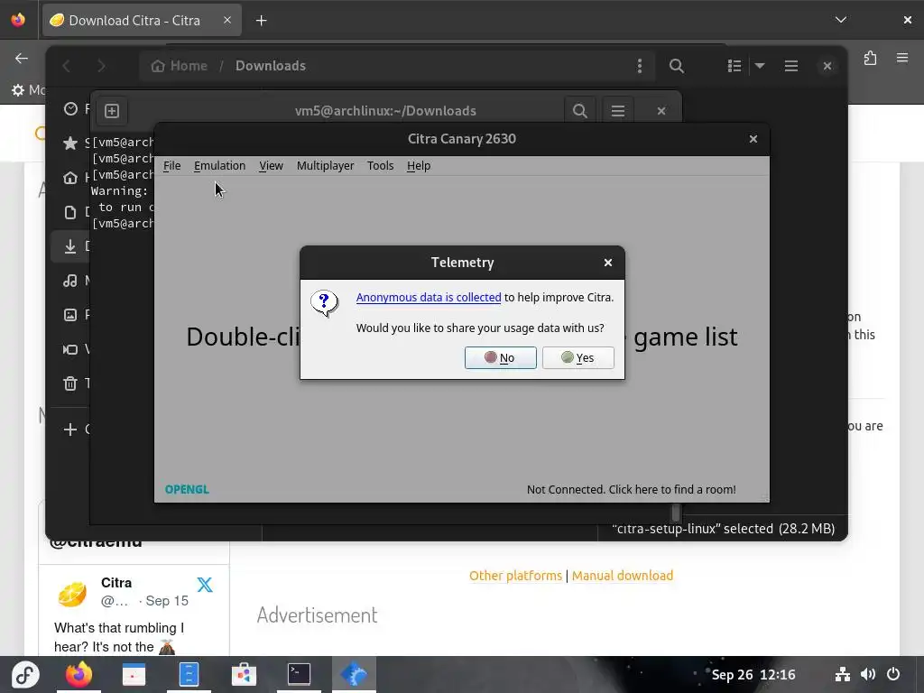Screen dimensions: 924x693
Task: Click the search icon in Files window
Action: click(x=677, y=66)
